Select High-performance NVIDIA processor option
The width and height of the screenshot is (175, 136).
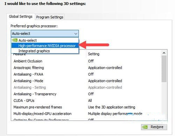point(45,46)
